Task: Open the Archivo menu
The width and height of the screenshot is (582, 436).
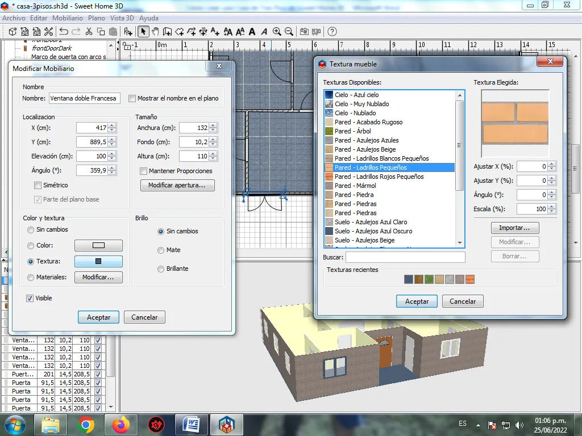Action: 14,18
